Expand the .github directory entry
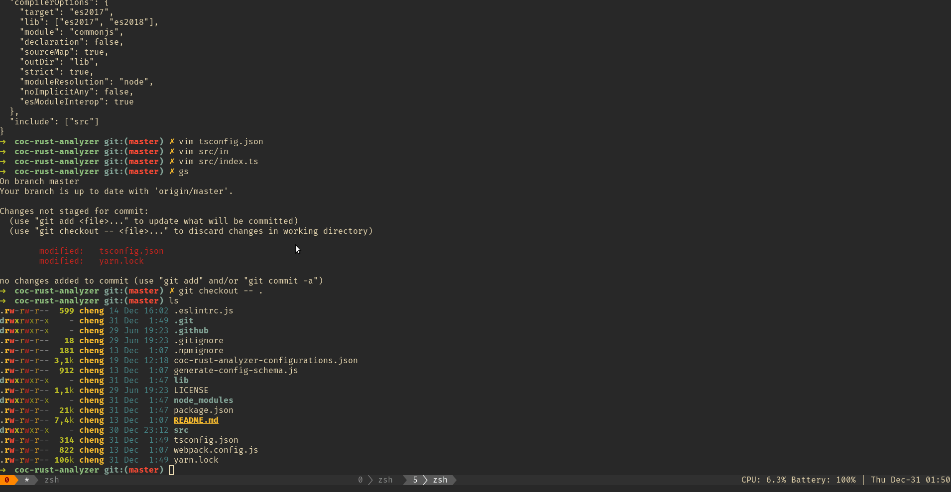The width and height of the screenshot is (951, 492). point(192,330)
